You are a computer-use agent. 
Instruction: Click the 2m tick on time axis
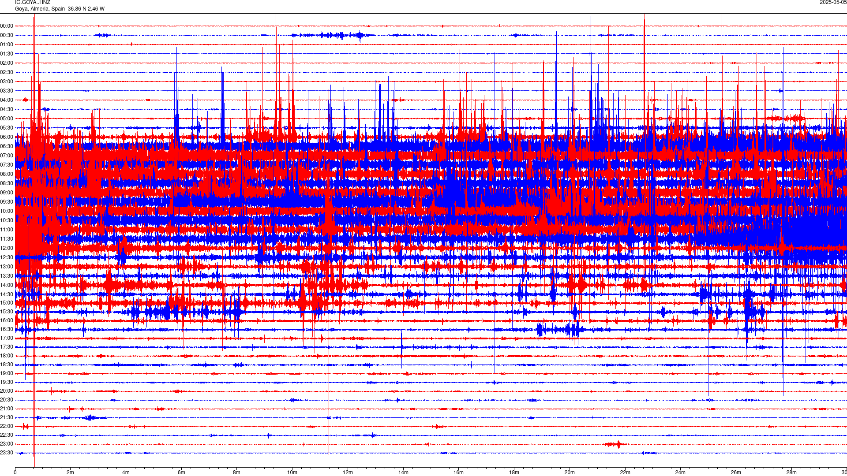coord(70,472)
